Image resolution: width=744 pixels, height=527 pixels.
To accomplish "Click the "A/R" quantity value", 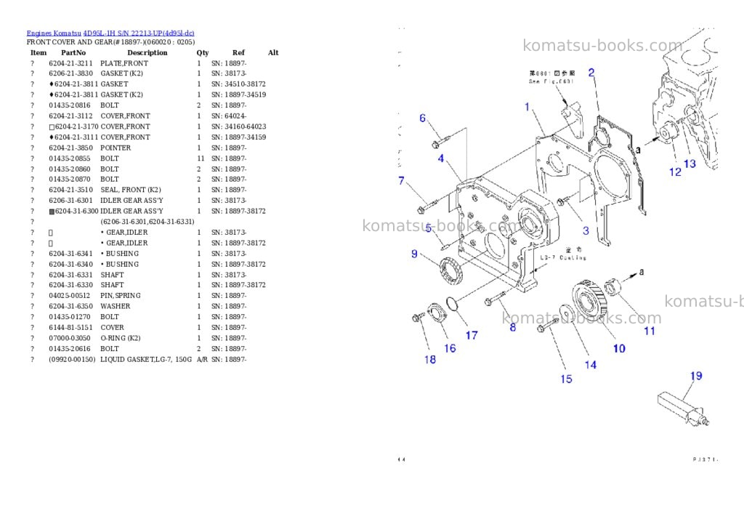I will (x=202, y=359).
